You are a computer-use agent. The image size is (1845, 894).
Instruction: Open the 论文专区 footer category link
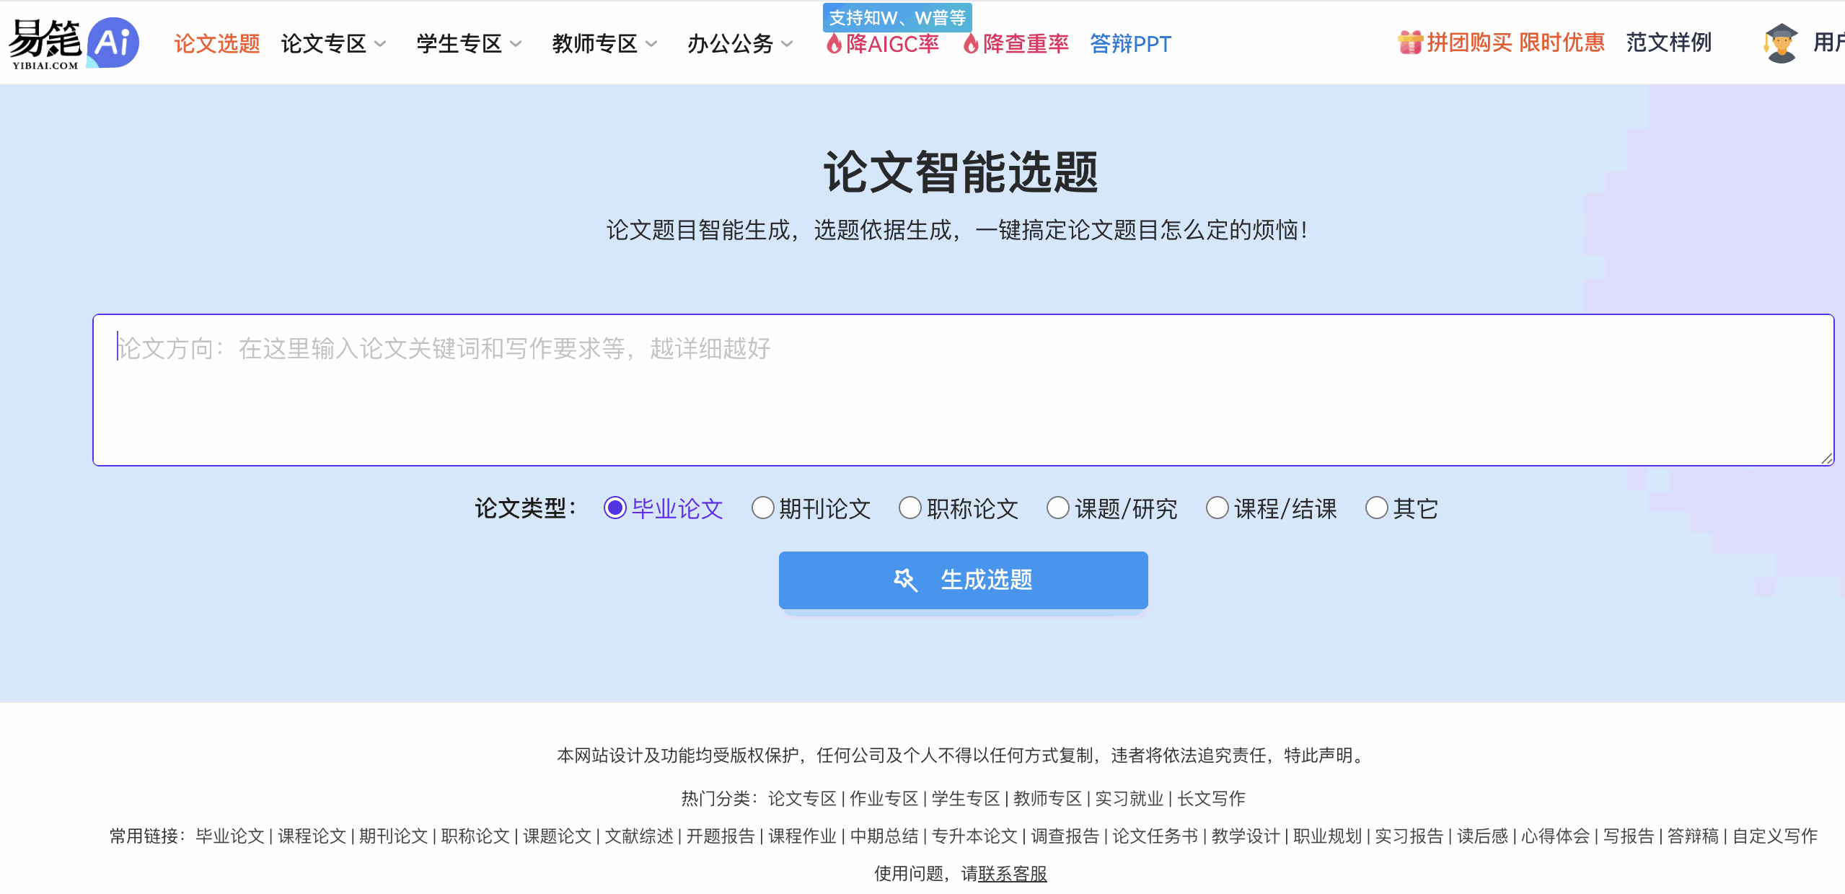802,799
